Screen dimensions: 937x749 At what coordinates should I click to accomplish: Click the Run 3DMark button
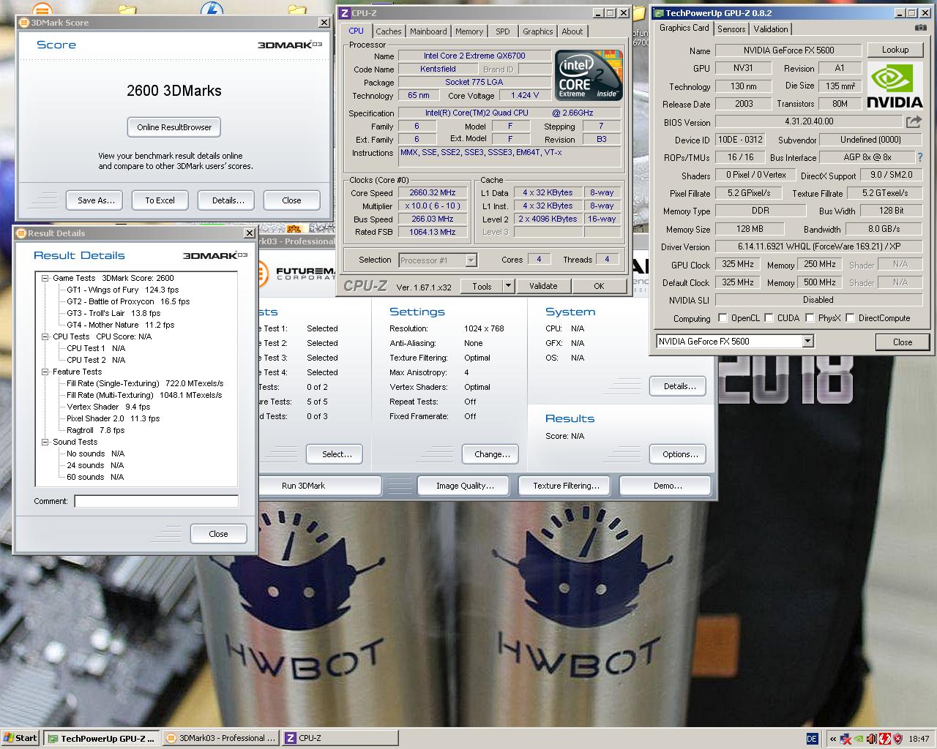(303, 486)
